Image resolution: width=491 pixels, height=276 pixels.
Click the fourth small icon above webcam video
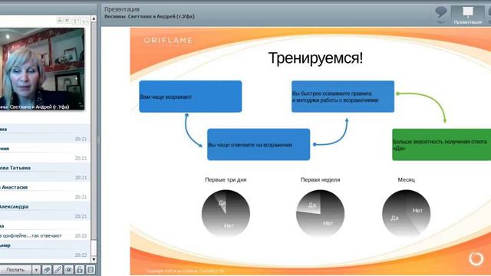[x=85, y=21]
